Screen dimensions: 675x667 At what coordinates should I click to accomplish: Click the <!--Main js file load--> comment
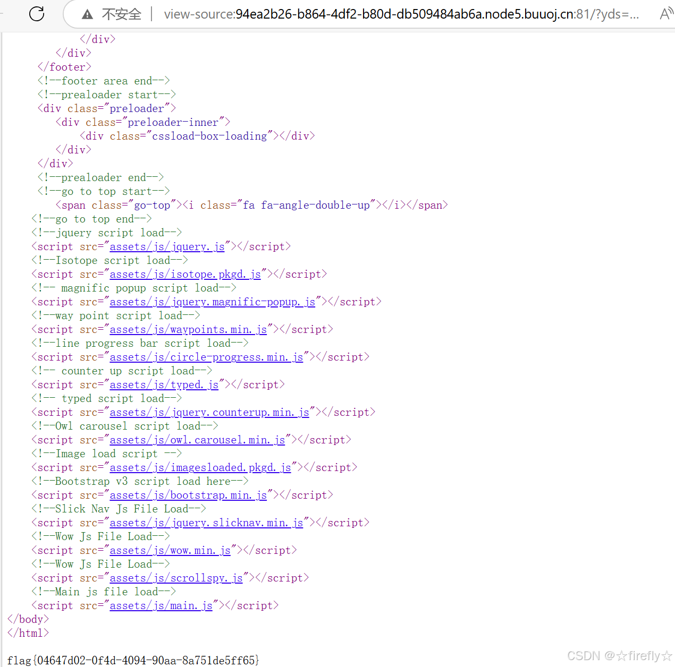(x=104, y=592)
